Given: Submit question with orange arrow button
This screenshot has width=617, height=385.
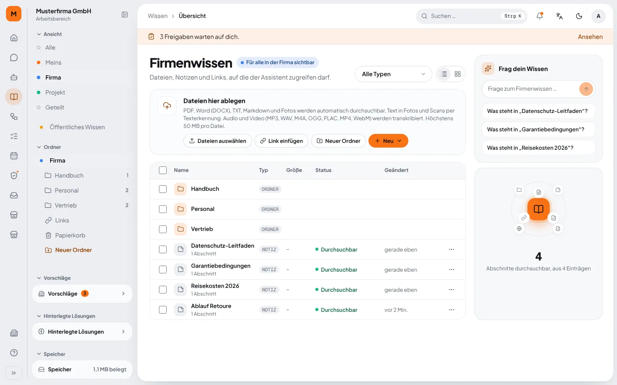Looking at the screenshot, I should 586,89.
